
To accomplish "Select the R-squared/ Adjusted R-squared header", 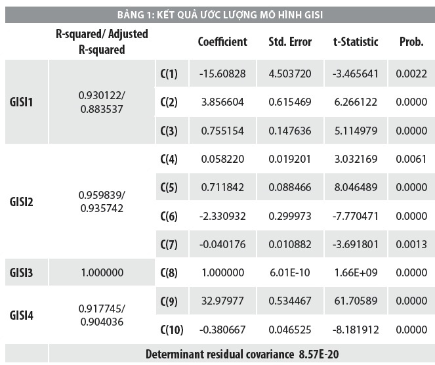I will tap(102, 41).
